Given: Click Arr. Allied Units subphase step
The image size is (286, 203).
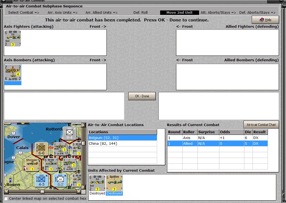Looking at the screenshot, I should click(101, 13).
